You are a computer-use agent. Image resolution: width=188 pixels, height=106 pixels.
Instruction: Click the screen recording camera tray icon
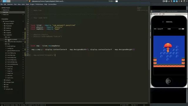[x=164, y=1]
